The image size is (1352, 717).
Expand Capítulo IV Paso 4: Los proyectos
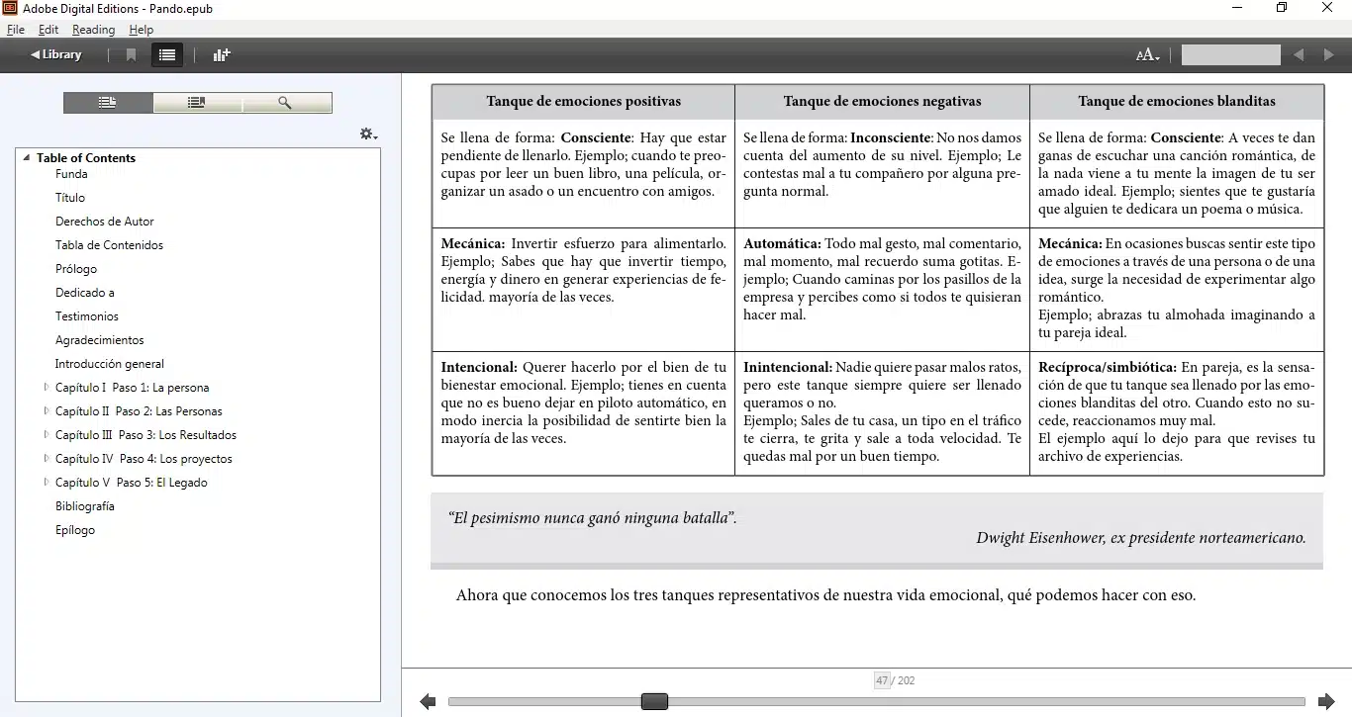click(x=47, y=459)
